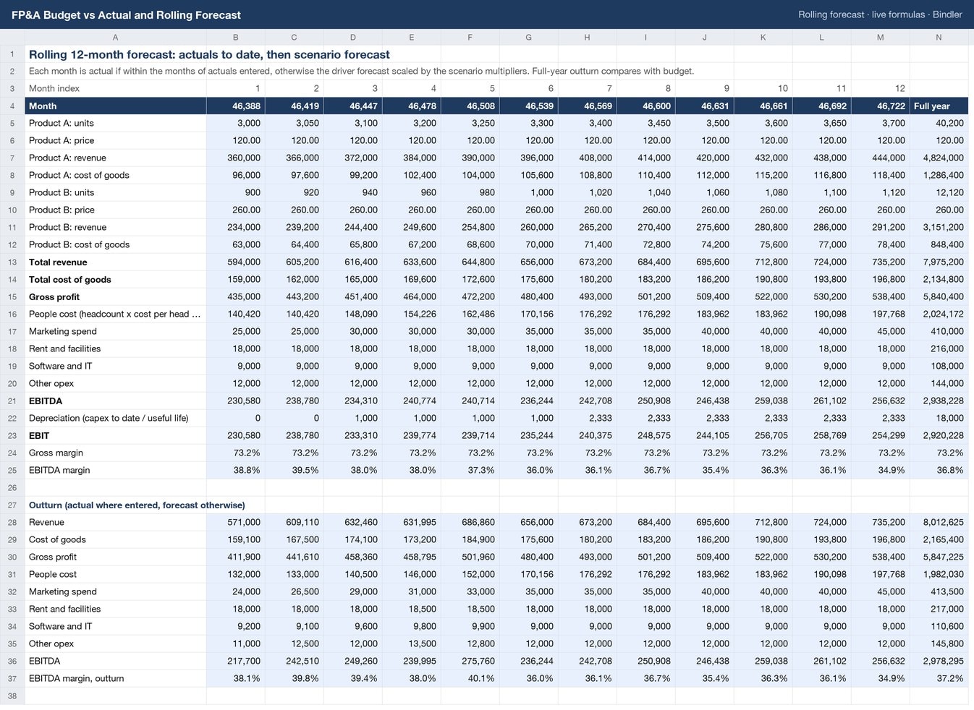Select the Gross profit label cell
This screenshot has height=710, width=974.
coord(116,296)
